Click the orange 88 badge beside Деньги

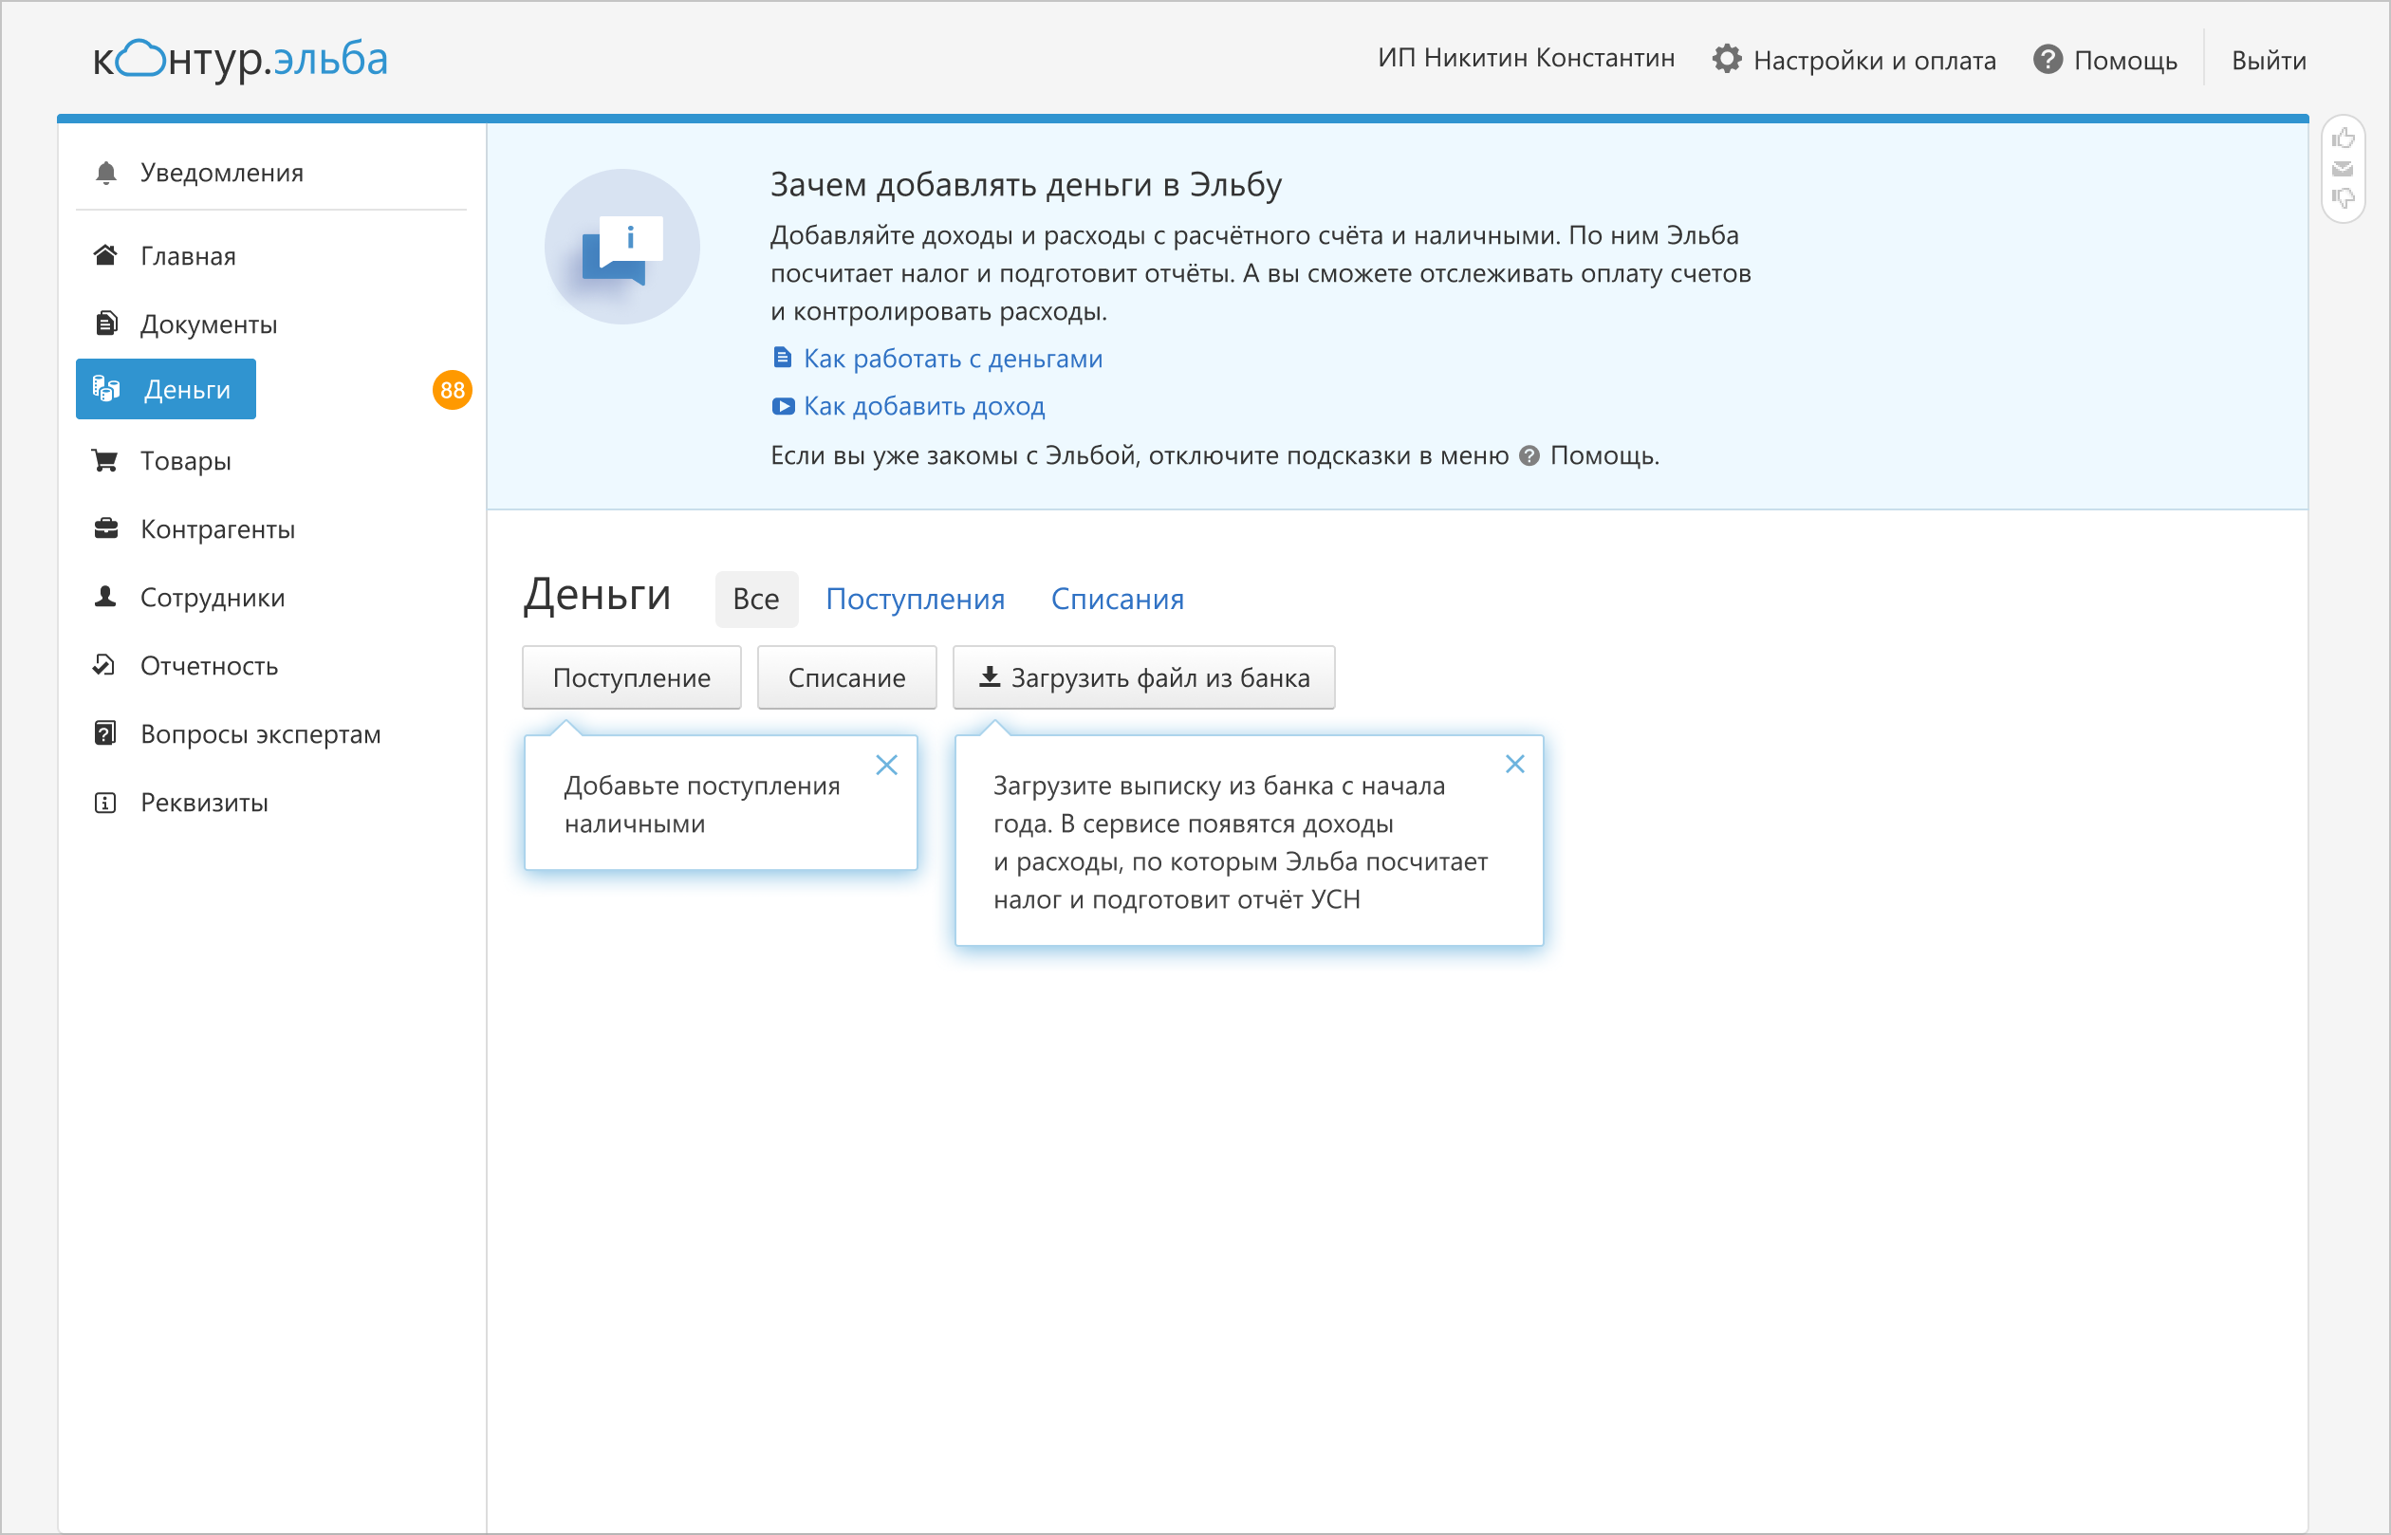pyautogui.click(x=453, y=390)
